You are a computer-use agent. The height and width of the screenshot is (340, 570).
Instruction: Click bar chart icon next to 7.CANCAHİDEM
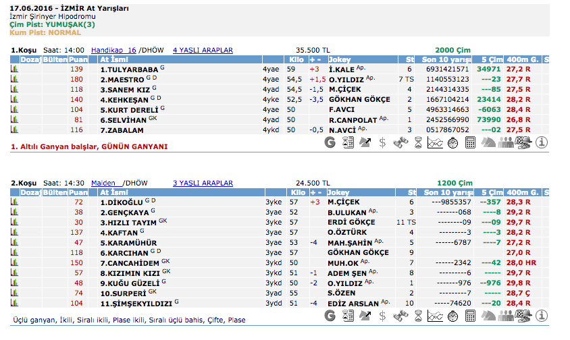(14, 262)
